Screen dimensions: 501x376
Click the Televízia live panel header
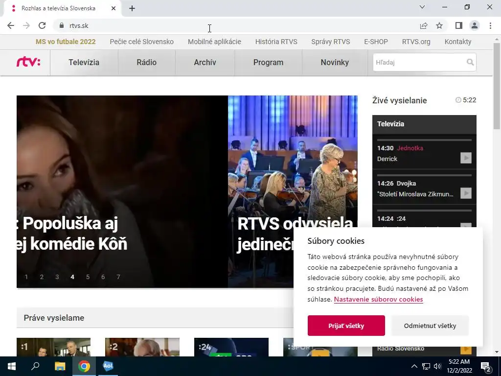pos(424,124)
